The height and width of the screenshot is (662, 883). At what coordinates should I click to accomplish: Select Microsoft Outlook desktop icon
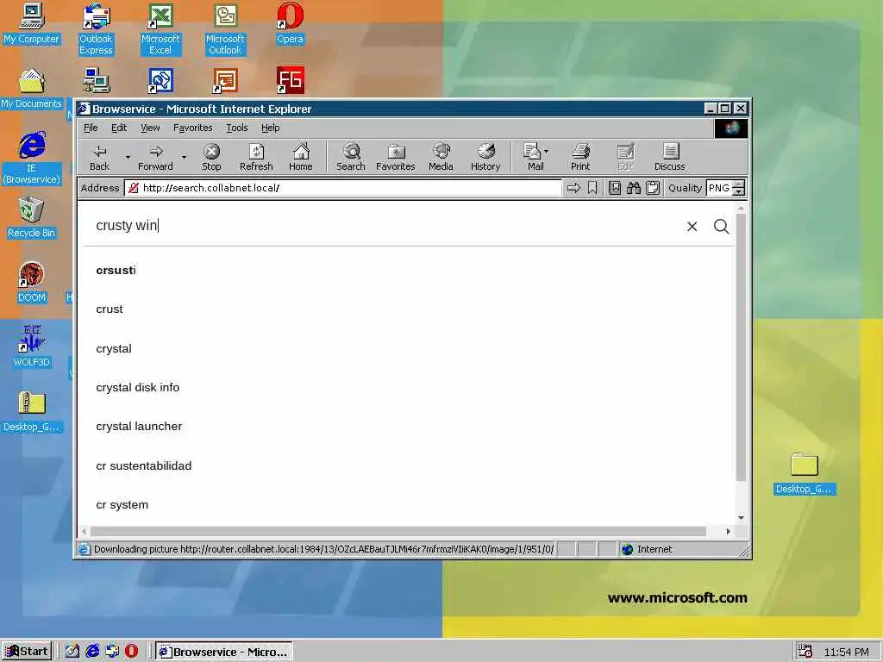click(225, 29)
